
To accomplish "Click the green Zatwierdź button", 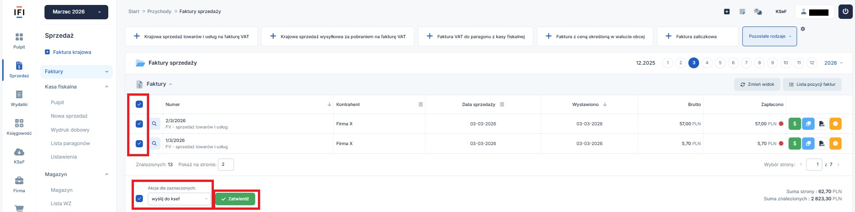I will [x=235, y=199].
